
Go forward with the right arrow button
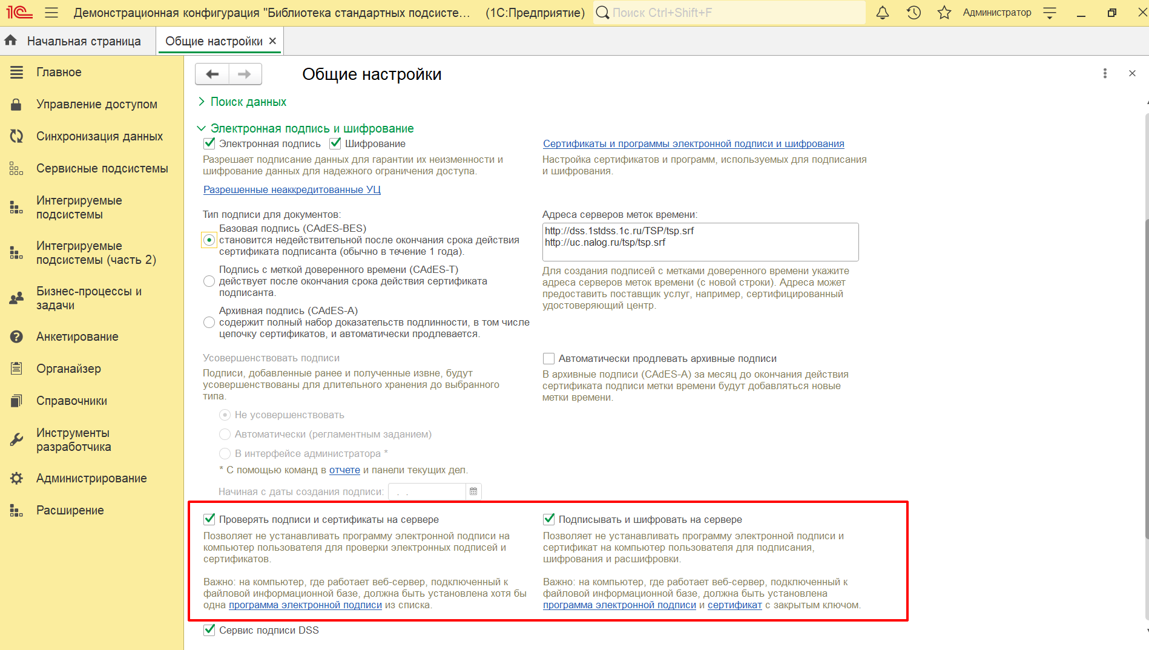pos(245,74)
